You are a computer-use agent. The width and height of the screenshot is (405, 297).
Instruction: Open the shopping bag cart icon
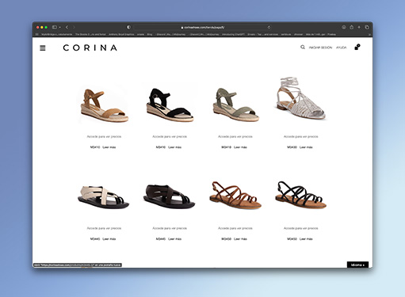(x=357, y=48)
